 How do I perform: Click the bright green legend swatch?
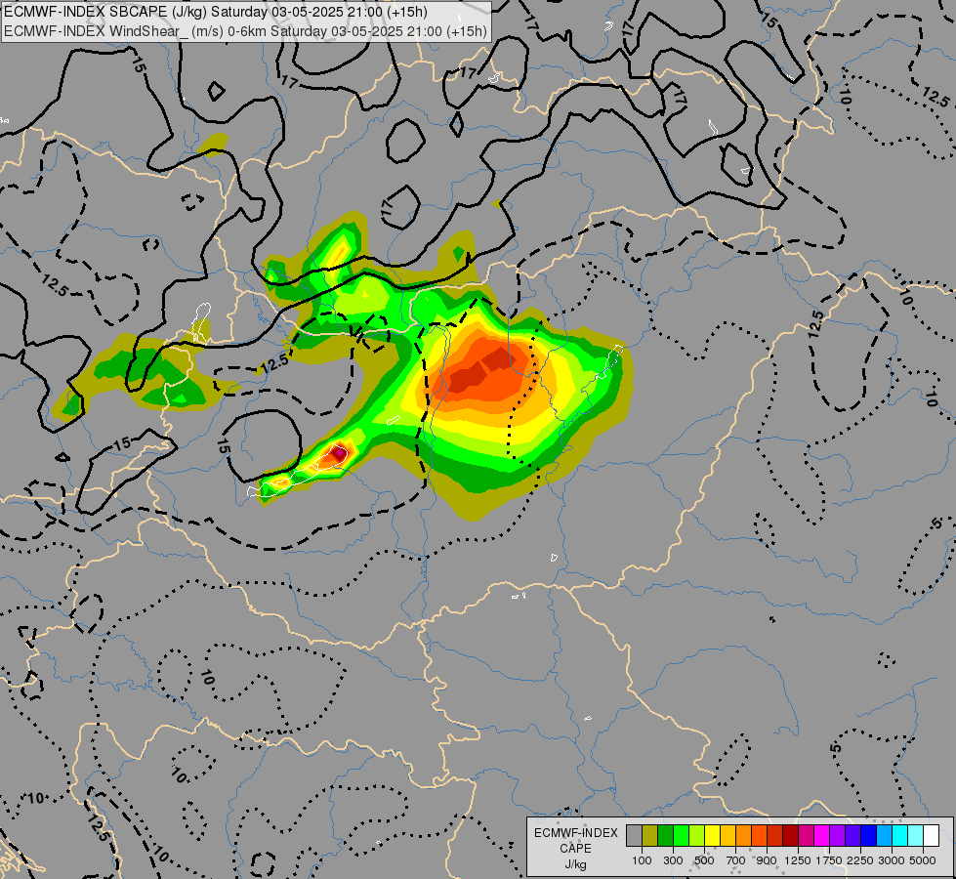pos(681,836)
